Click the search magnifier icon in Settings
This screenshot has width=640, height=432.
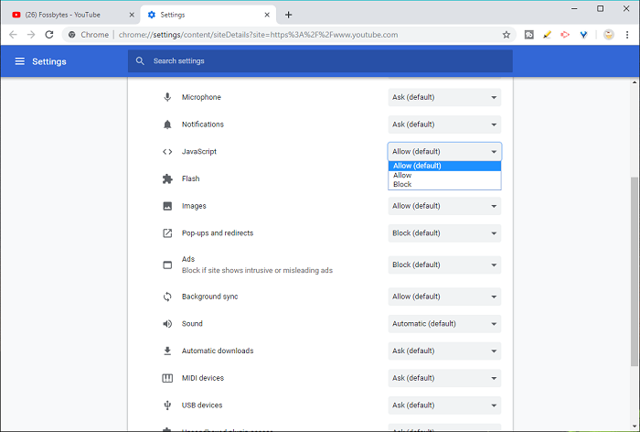[140, 61]
